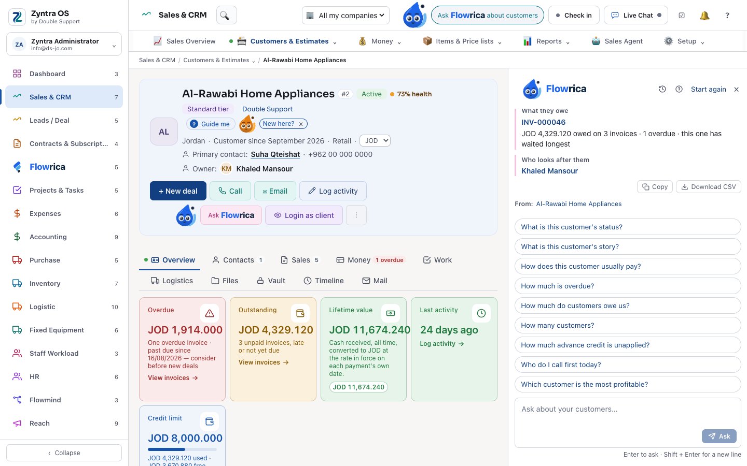Expand the Customers & Estimates breadcrumb dropdown

(254, 61)
